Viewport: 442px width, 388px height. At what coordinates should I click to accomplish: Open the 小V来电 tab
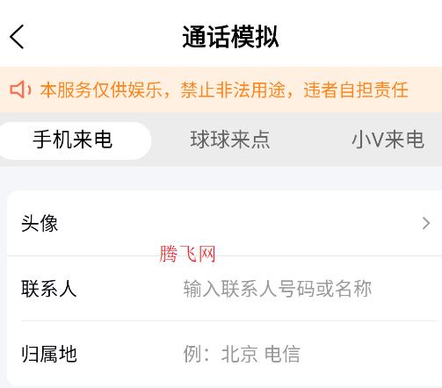click(388, 140)
